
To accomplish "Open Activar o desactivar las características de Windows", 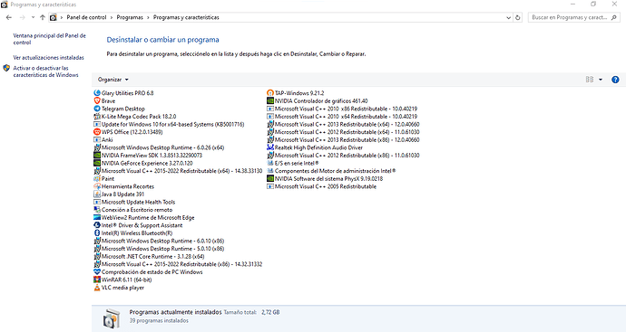I will [x=46, y=71].
